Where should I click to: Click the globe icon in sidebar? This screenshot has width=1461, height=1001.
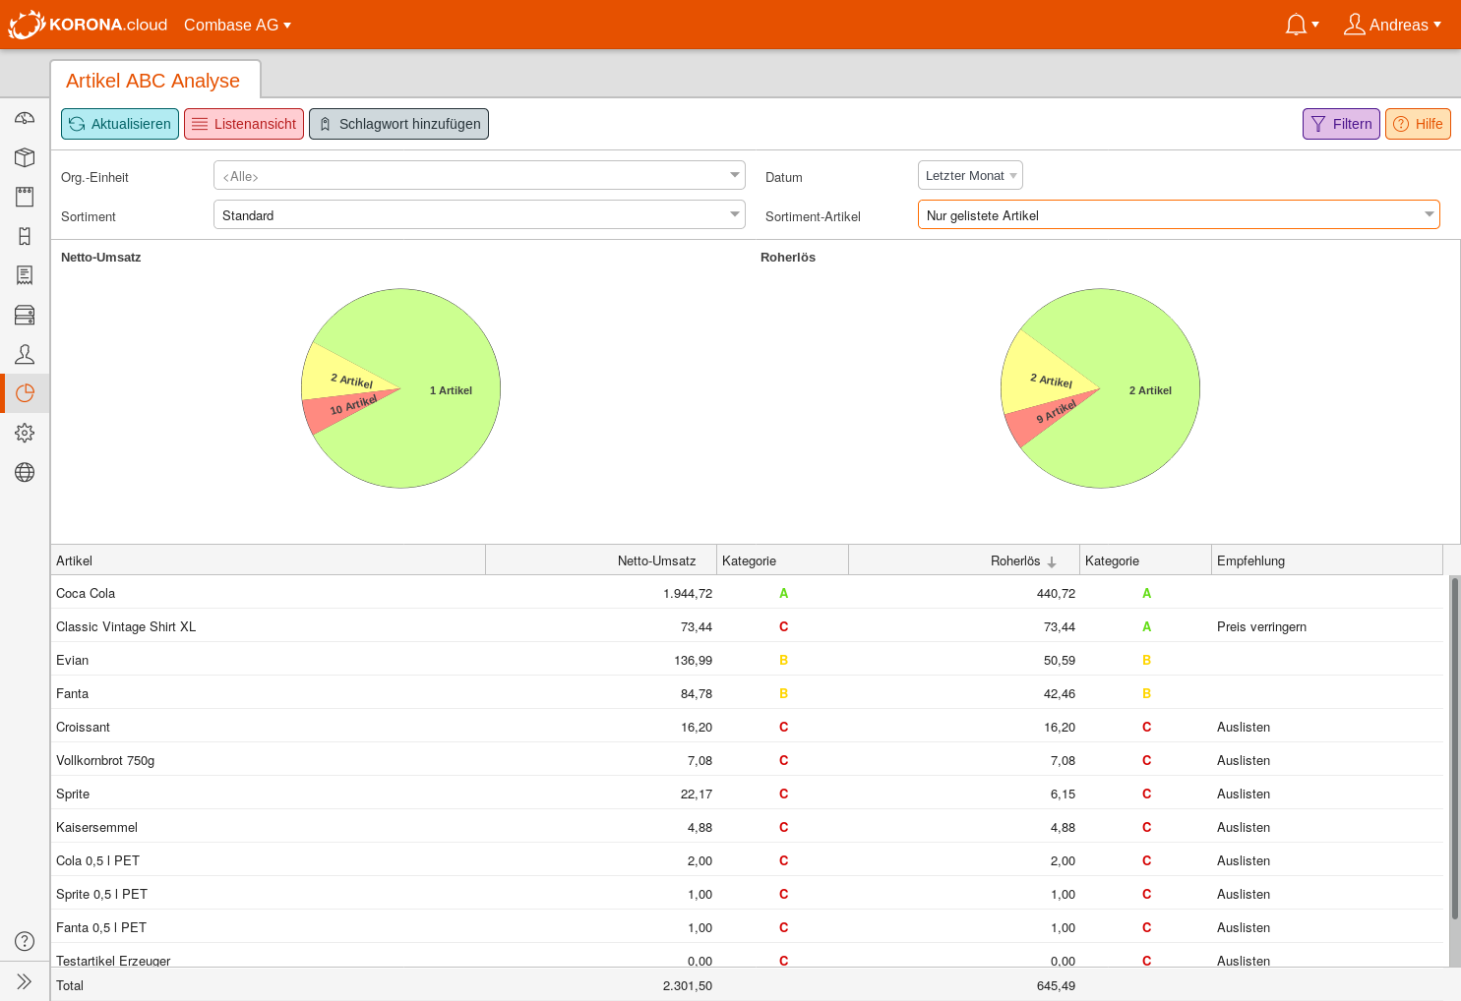point(25,472)
